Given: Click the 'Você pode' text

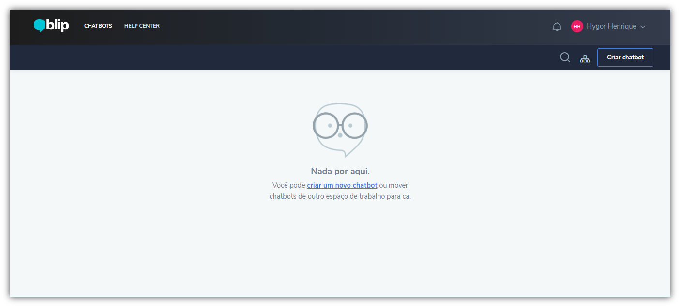Looking at the screenshot, I should click(288, 185).
